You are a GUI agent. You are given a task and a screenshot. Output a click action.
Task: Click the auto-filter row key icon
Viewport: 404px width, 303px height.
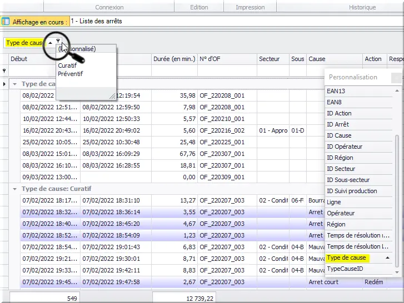4,70
